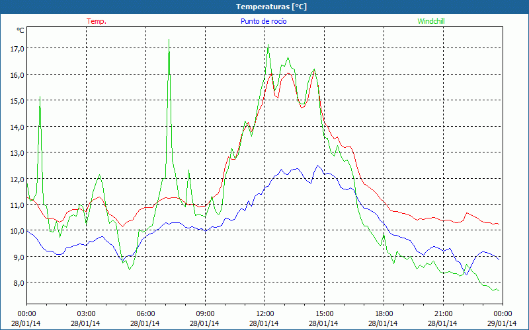Viewport: 529px width, 330px height.
Task: Select the blue 'Punto de rocío' legend label
Action: click(263, 21)
